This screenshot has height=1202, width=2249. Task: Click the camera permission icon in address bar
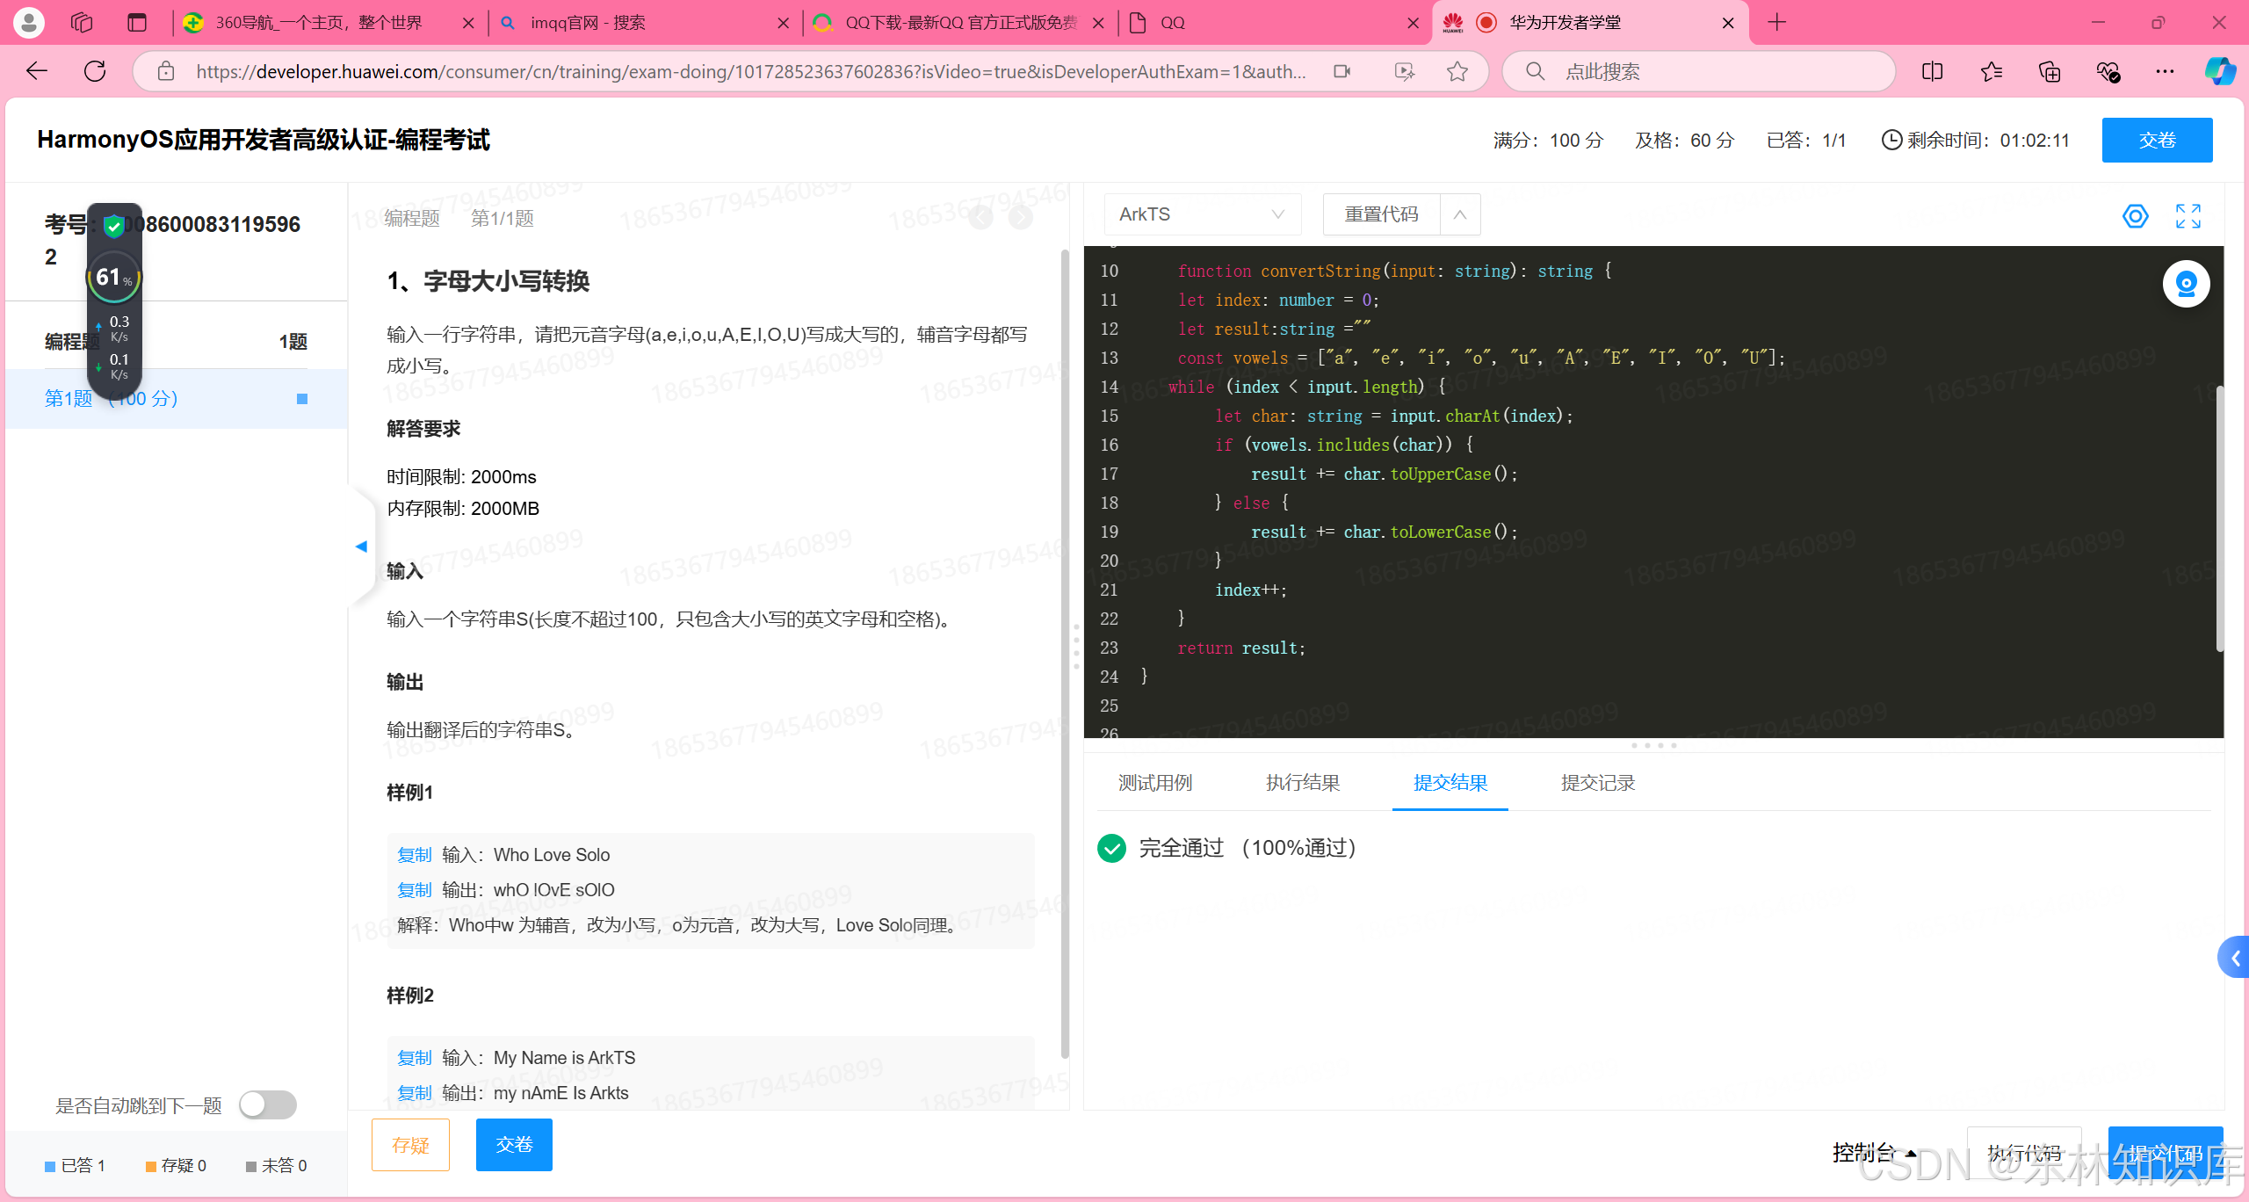click(x=1341, y=71)
